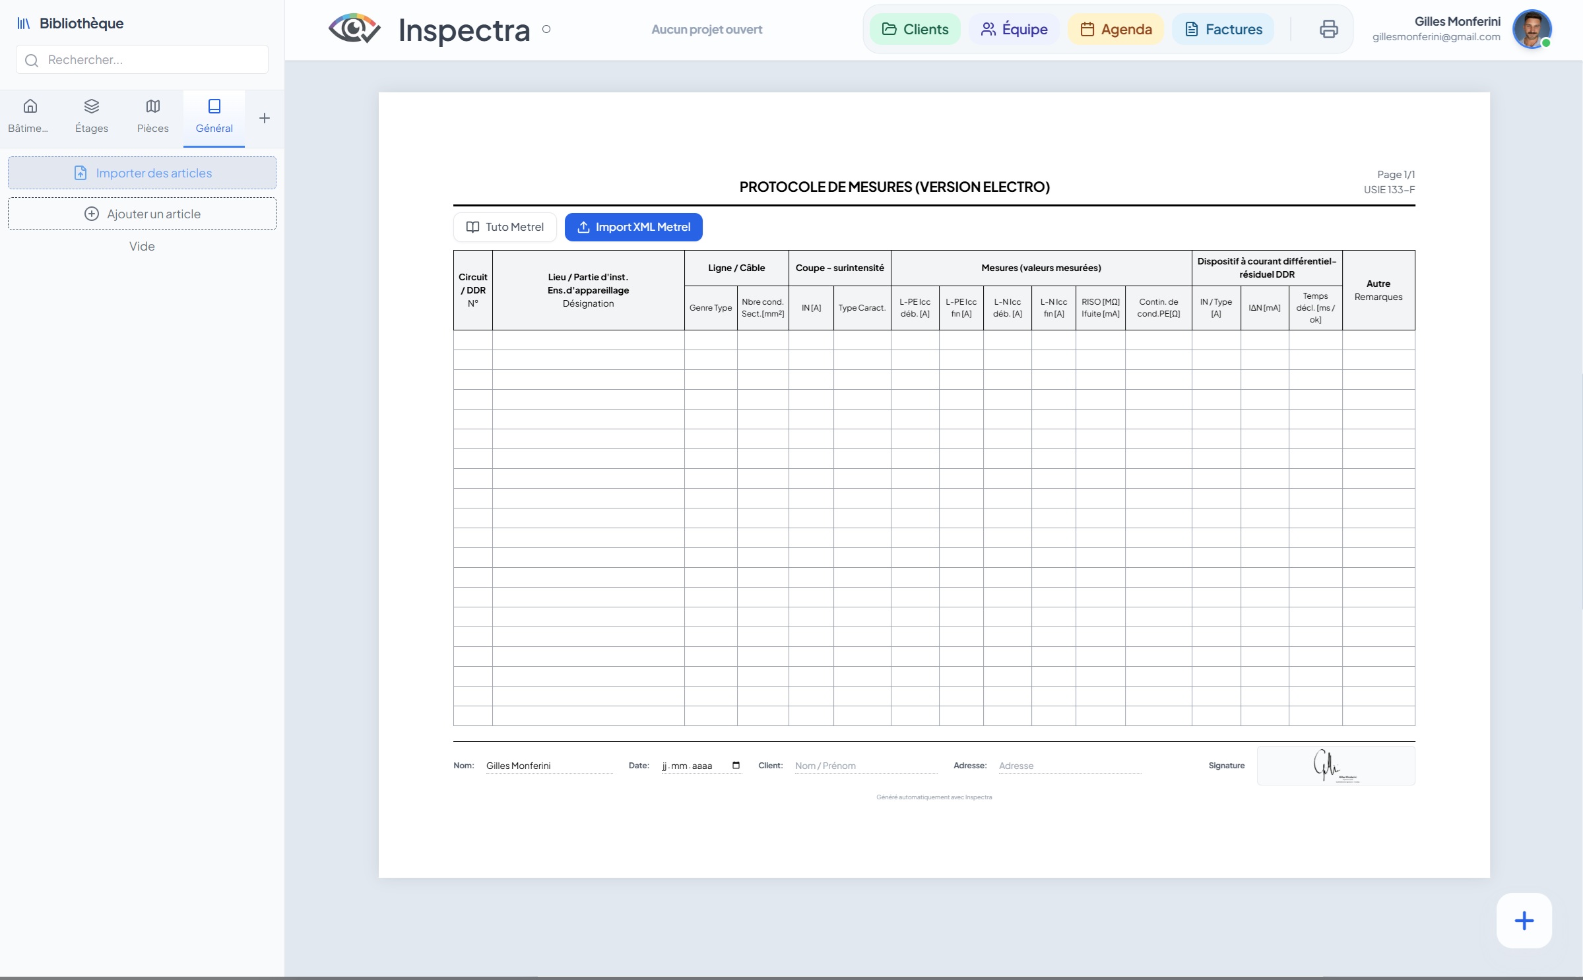Switch to the Bâtiments tab
This screenshot has height=980, width=1583.
pos(30,117)
